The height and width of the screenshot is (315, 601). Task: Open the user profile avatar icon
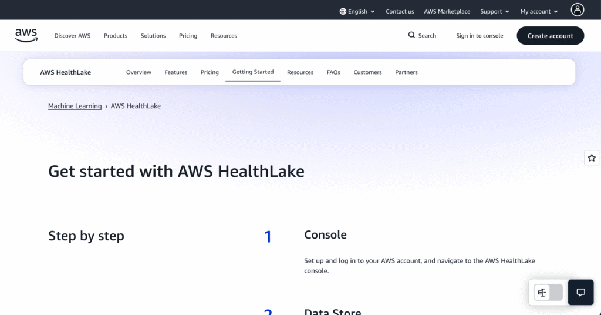click(578, 9)
